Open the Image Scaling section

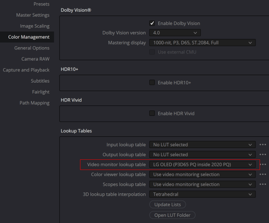tap(35, 26)
